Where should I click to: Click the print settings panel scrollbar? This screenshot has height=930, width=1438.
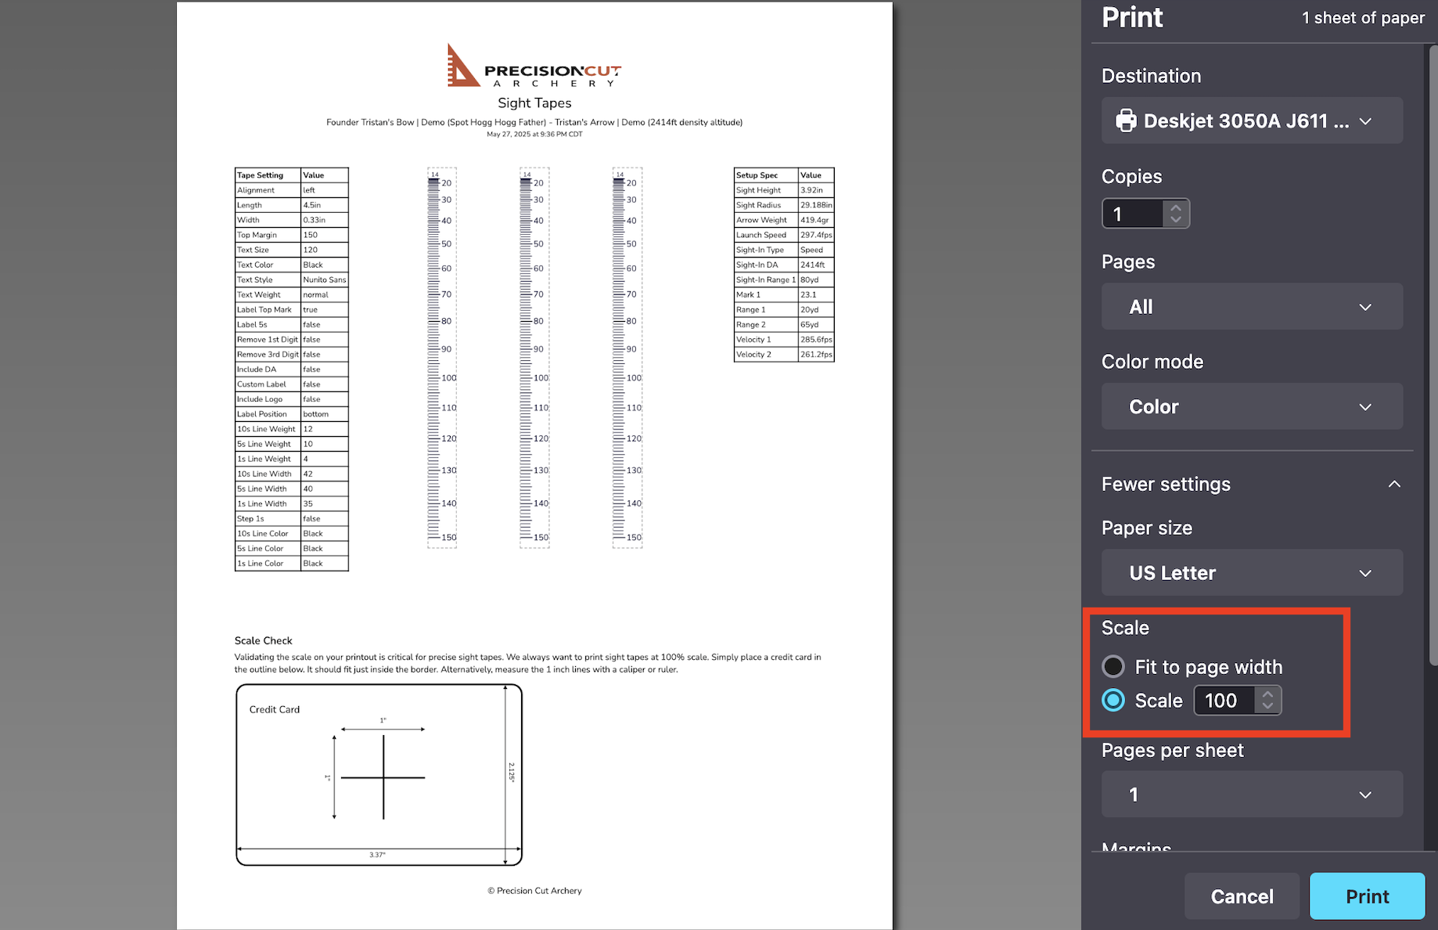coord(1433,352)
